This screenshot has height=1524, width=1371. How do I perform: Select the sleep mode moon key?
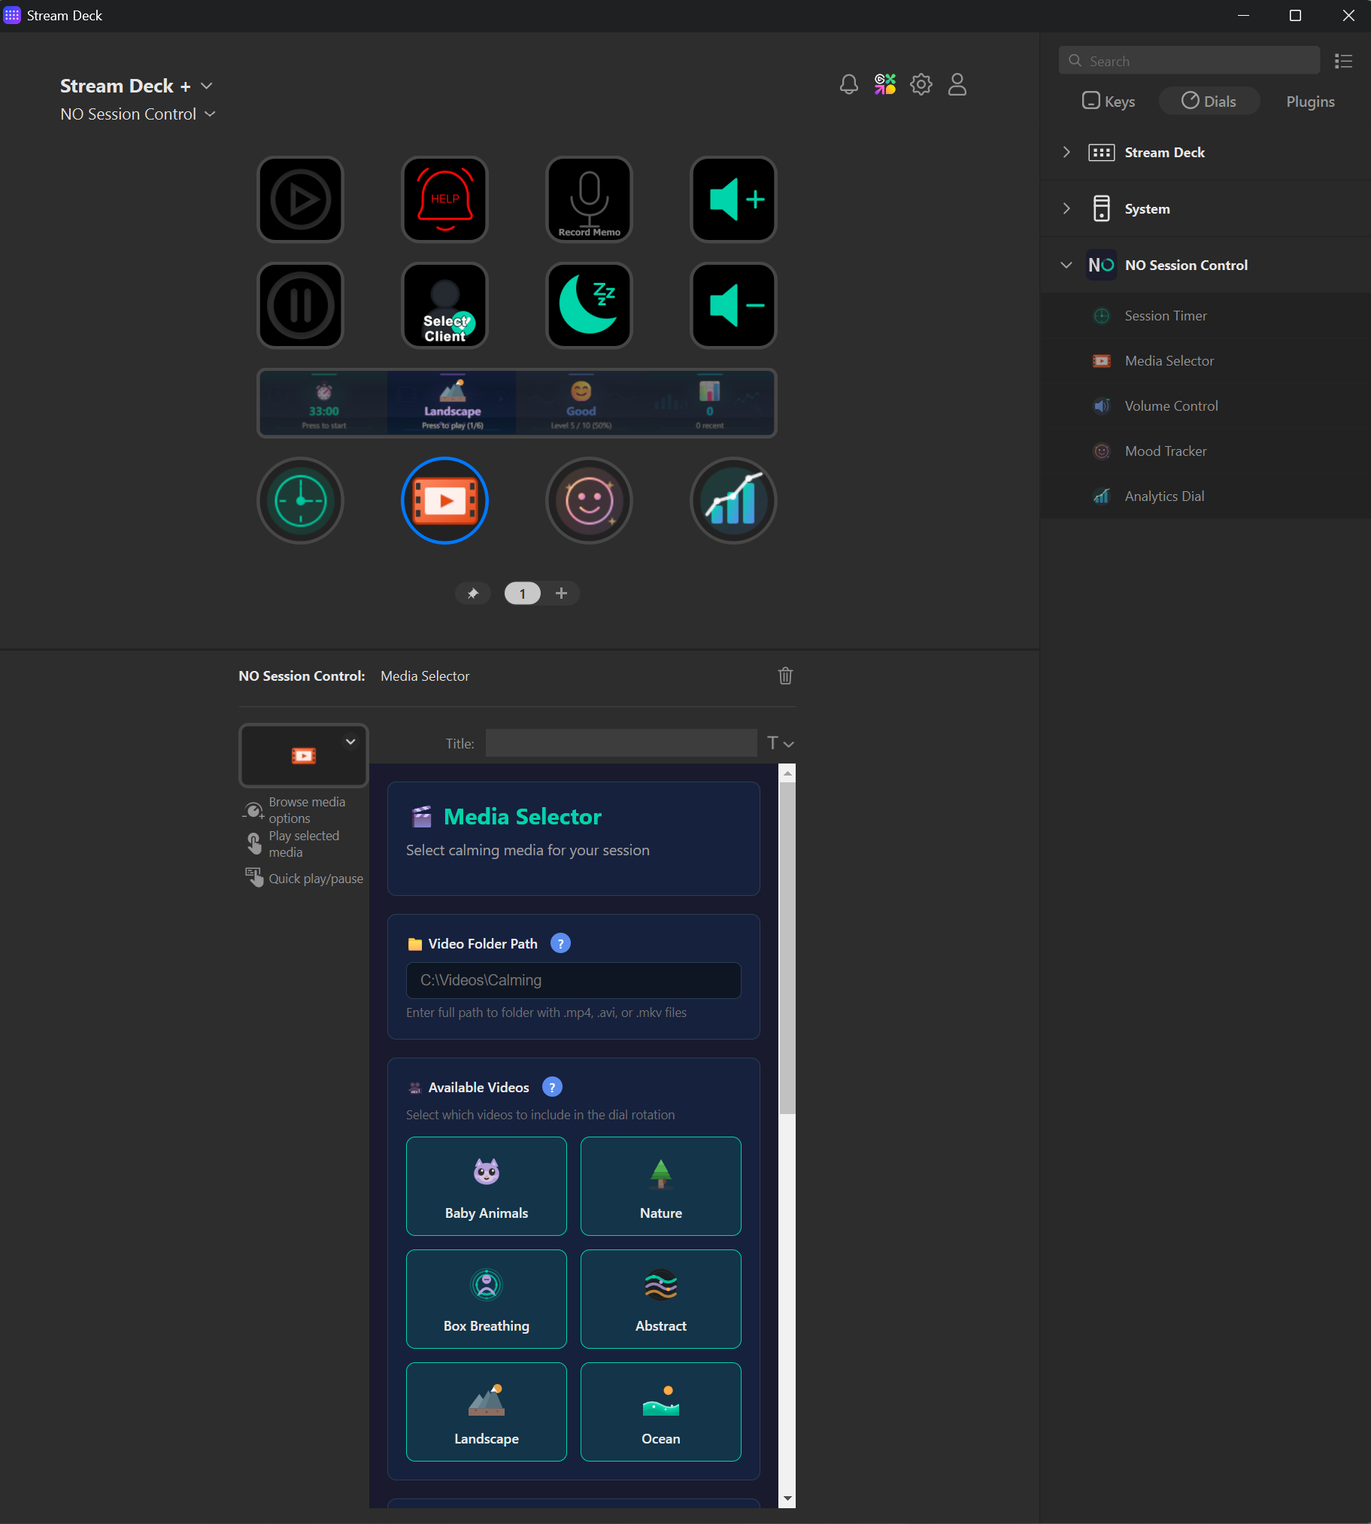pyautogui.click(x=588, y=305)
